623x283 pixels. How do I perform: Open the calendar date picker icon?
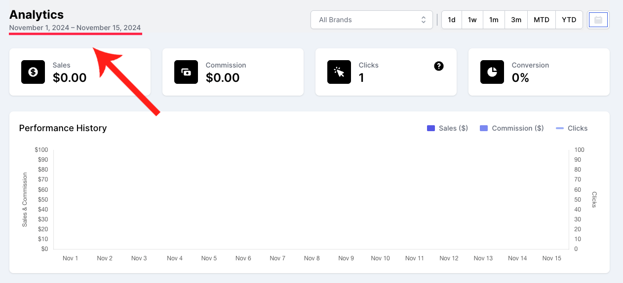[598, 20]
